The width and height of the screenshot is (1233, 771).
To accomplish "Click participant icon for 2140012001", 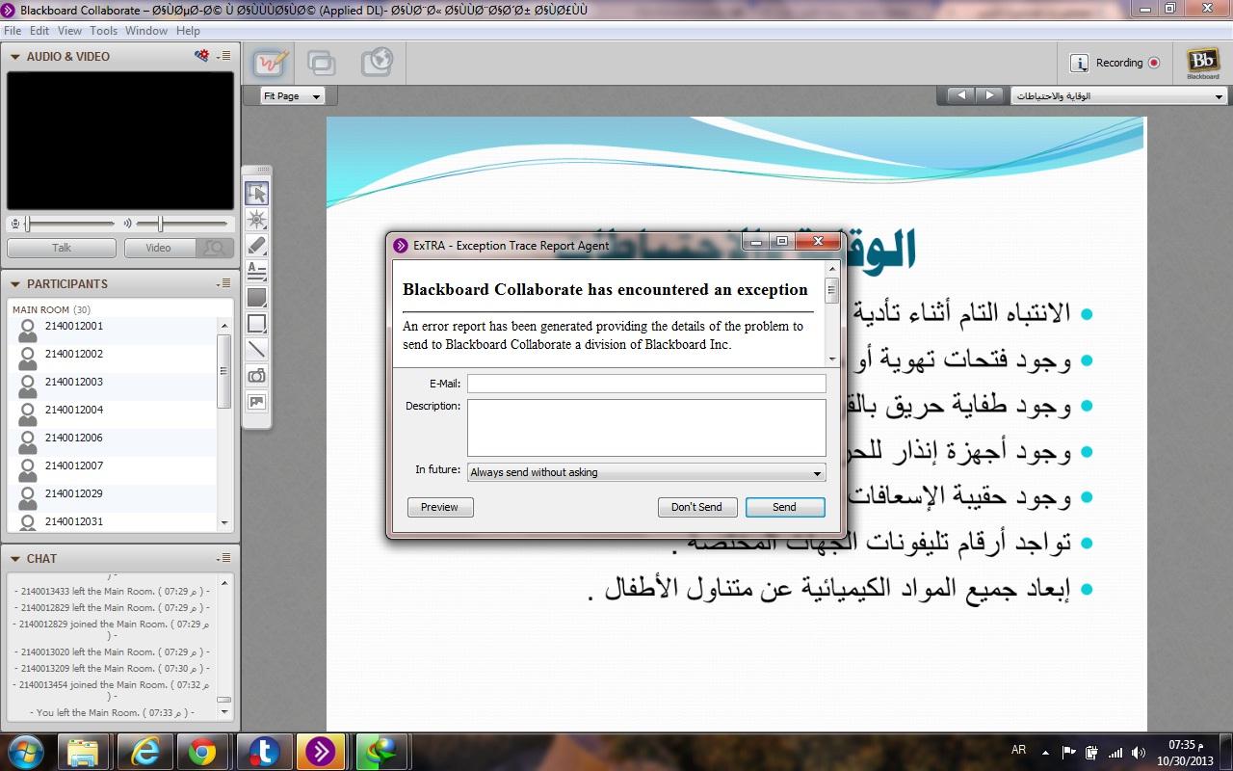I will (x=28, y=331).
